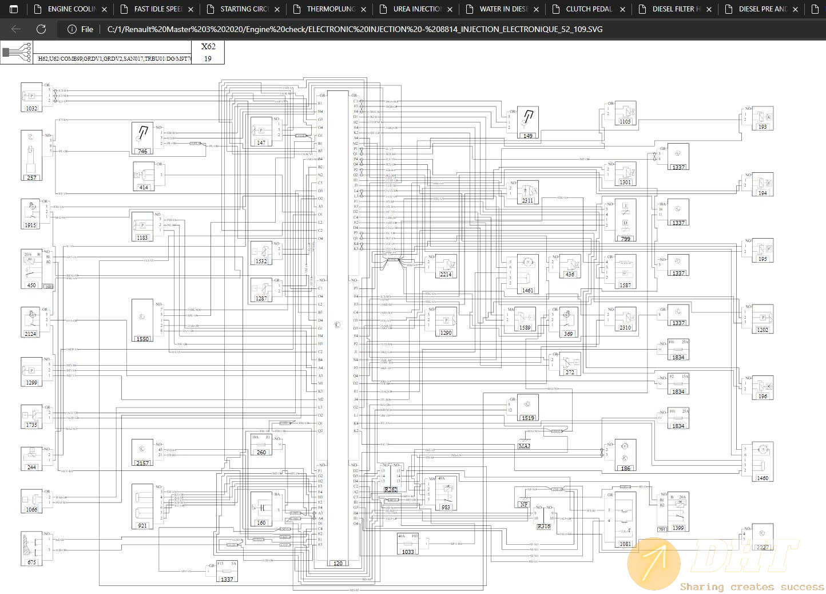The width and height of the screenshot is (826, 594).
Task: Click component label 1532
Action: 261,261
